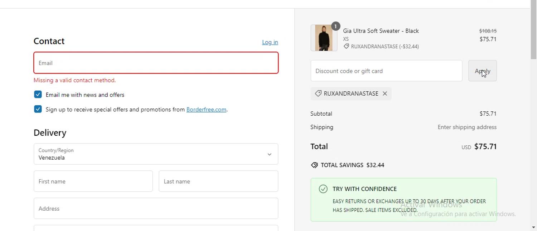Visit the Borderfree.com link
The width and height of the screenshot is (537, 231).
coord(206,110)
